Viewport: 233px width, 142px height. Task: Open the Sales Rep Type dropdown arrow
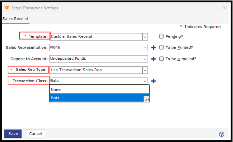pyautogui.click(x=145, y=70)
